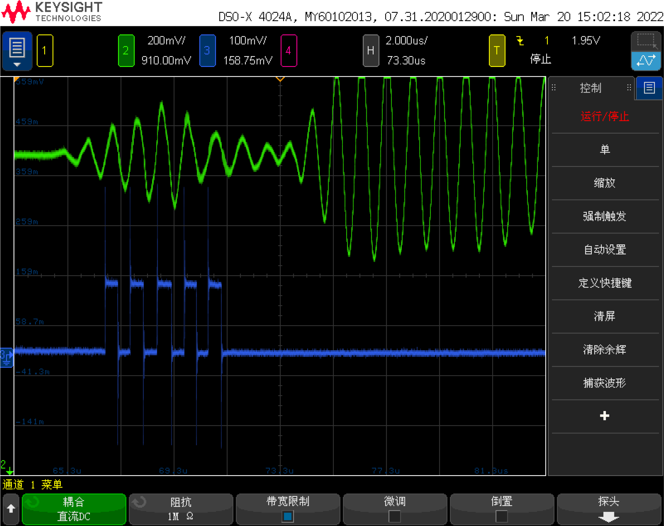Open Channel 2 settings with green 2 icon
Viewport: 664px width, 526px height.
coord(126,51)
